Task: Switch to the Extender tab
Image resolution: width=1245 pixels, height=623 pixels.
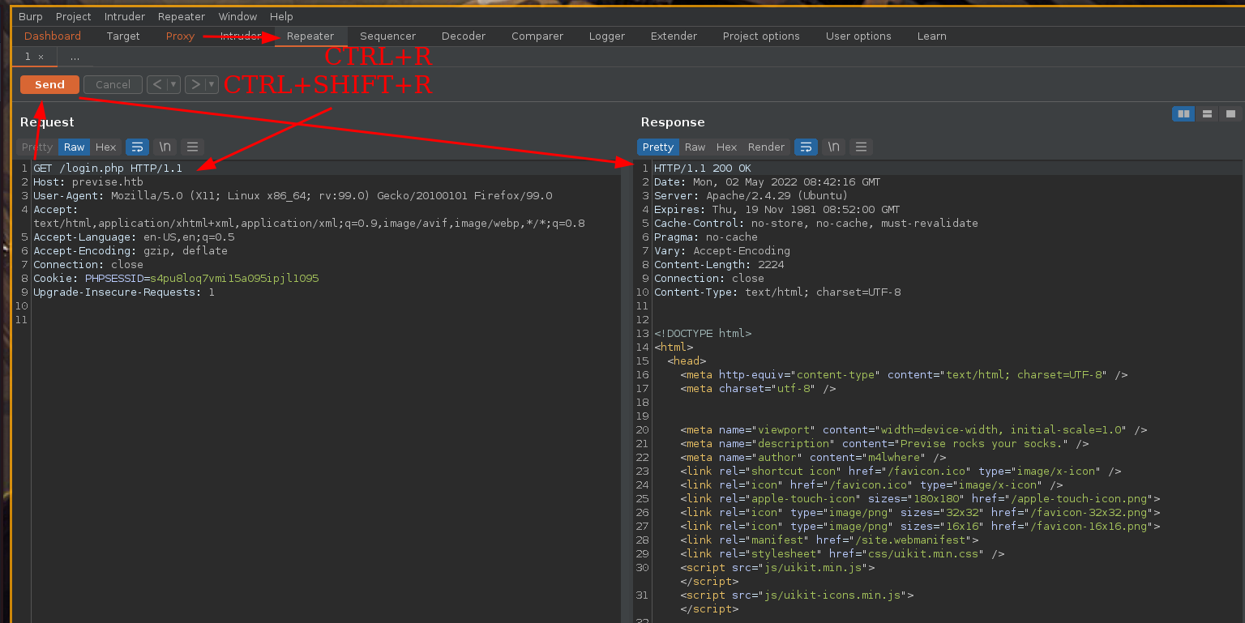Action: 674,36
